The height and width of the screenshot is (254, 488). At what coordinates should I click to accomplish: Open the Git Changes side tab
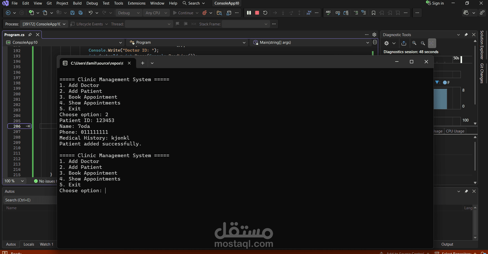pos(482,73)
